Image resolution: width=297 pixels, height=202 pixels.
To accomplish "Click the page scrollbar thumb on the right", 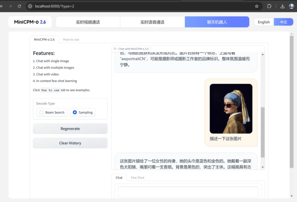I will (x=291, y=102).
